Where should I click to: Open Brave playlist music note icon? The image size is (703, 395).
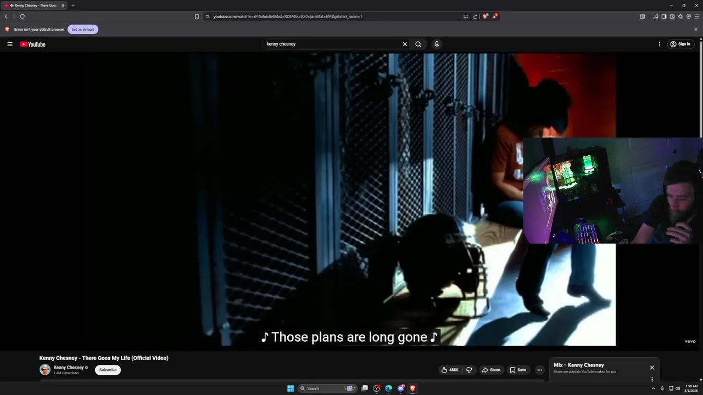point(656,16)
